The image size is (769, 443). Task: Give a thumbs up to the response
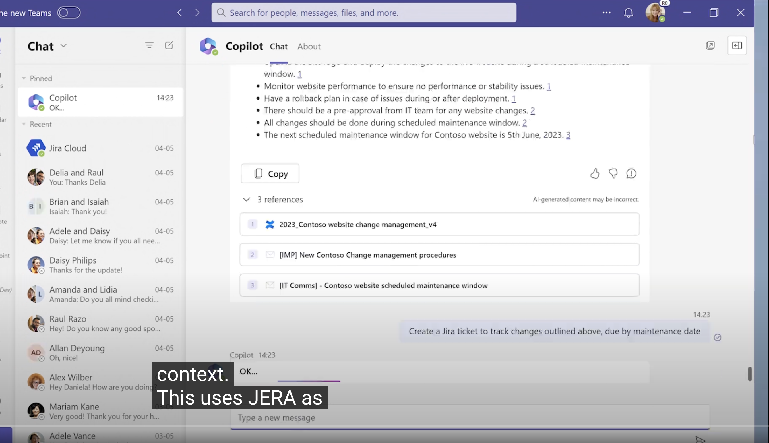click(595, 173)
